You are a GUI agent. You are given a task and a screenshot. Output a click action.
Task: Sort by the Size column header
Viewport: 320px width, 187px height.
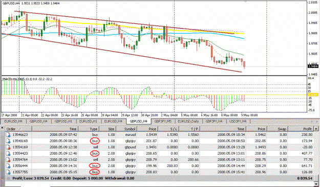tap(108, 129)
